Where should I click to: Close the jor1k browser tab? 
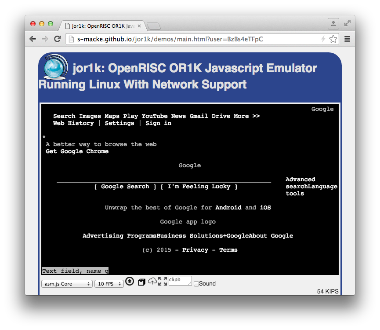(139, 26)
